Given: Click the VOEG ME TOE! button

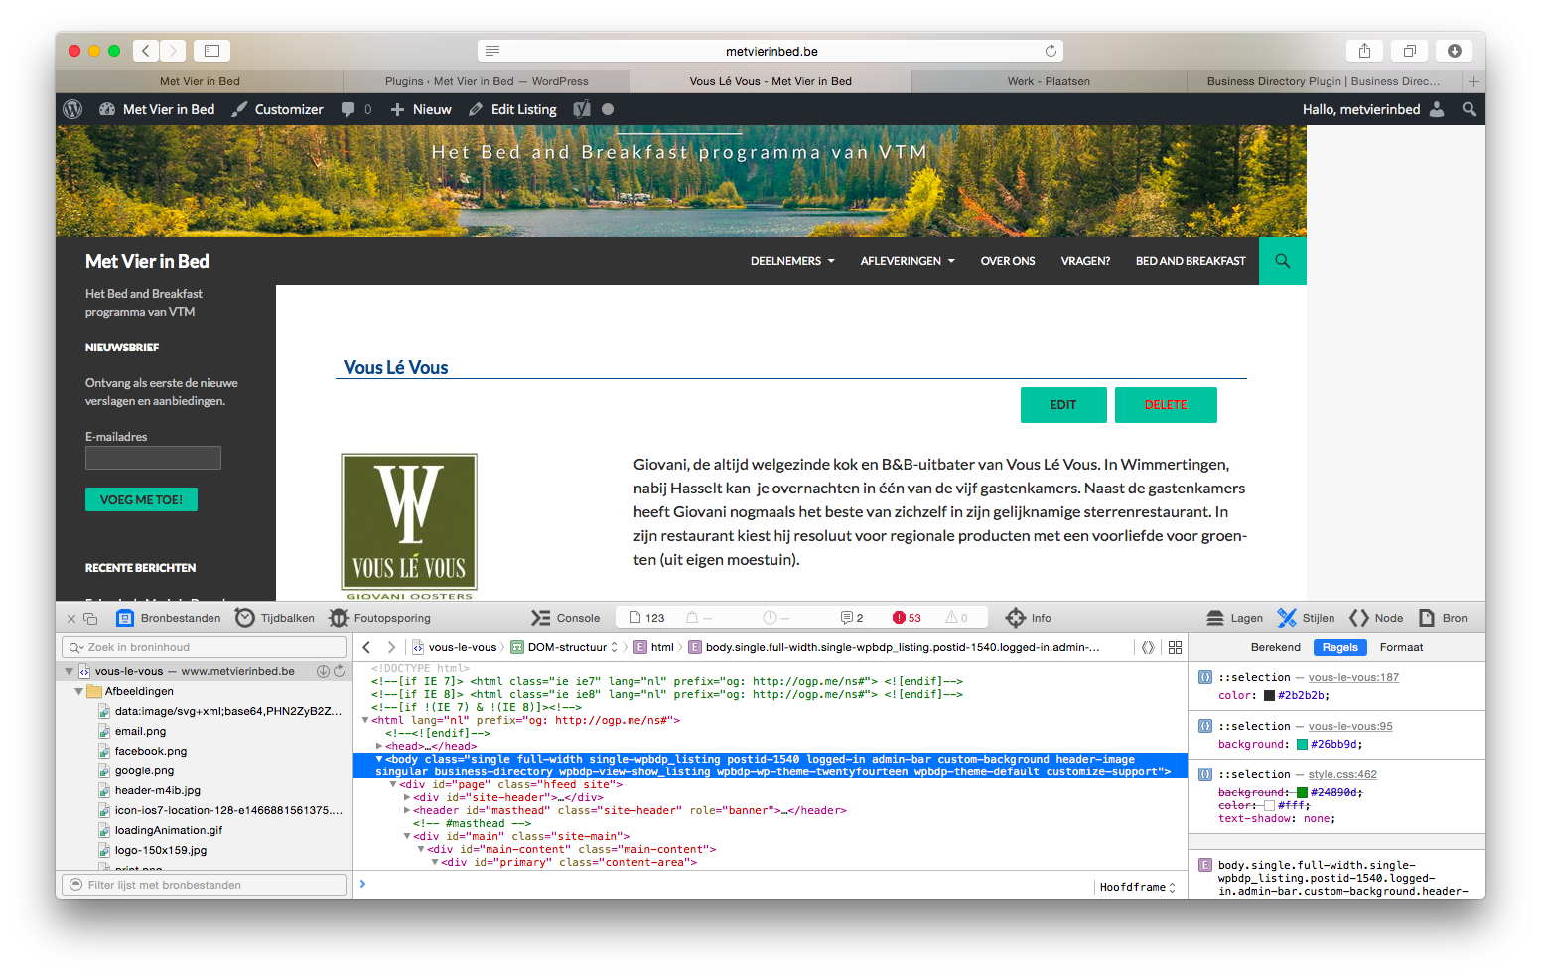Looking at the screenshot, I should [141, 499].
